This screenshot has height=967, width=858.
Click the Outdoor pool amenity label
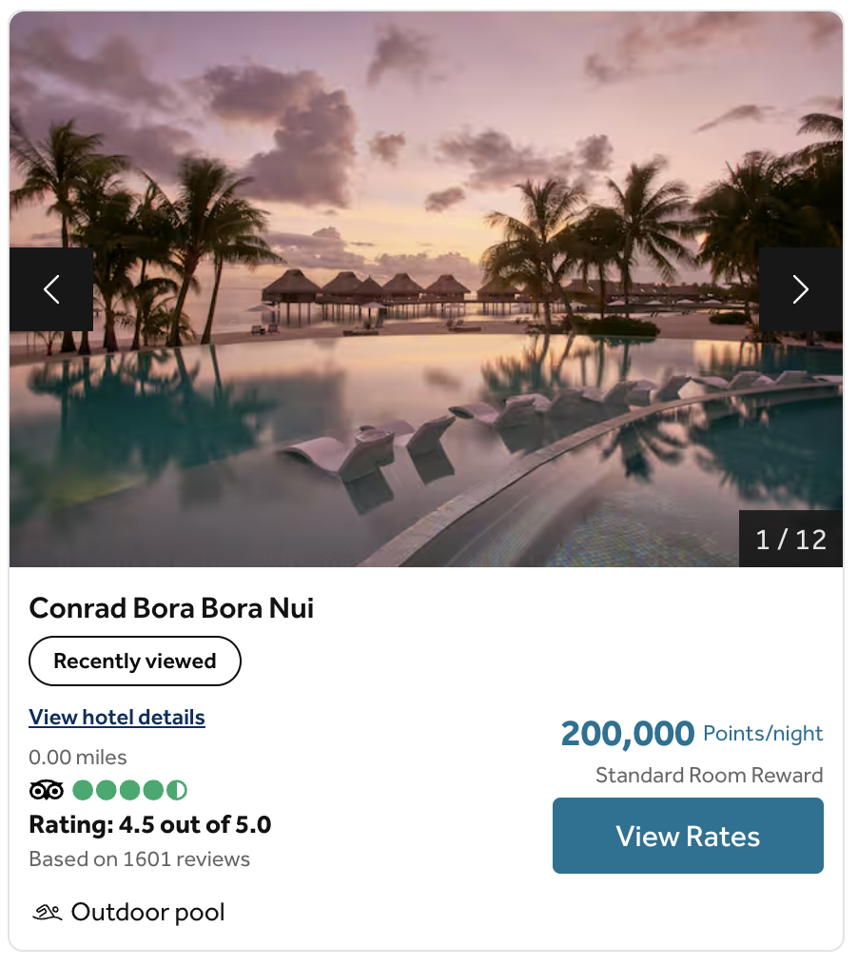coord(148,913)
